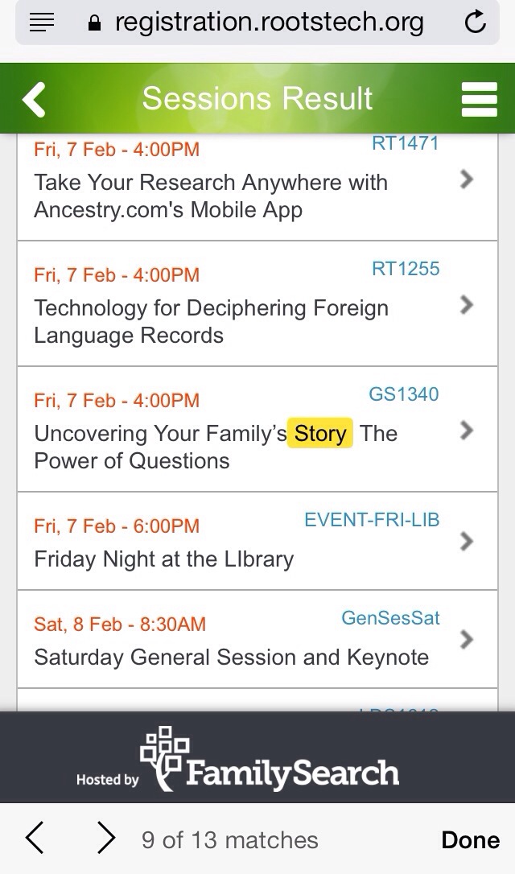Reload the page using refresh icon

pos(475,23)
